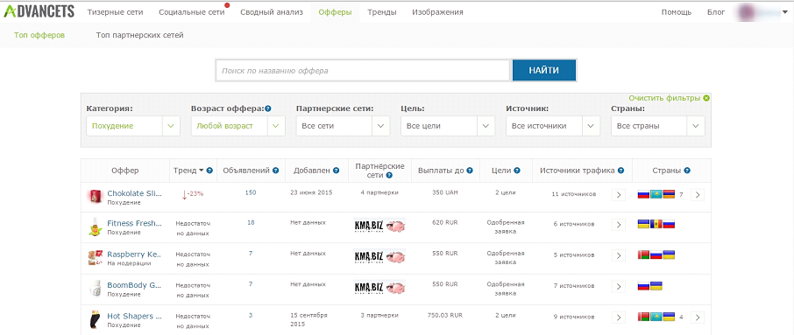The height and width of the screenshot is (335, 794).
Task: Switch to Топ офферов tab
Action: pos(39,35)
